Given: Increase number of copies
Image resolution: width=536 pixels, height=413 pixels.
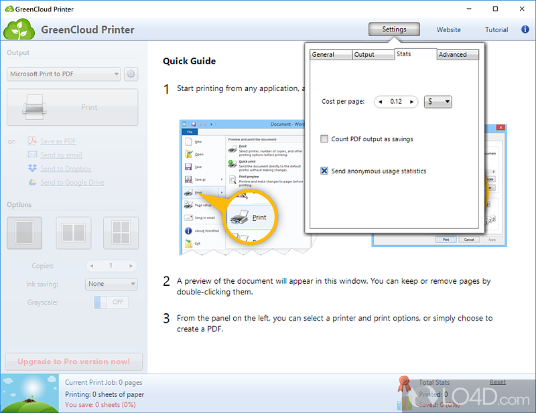Looking at the screenshot, I should point(131,266).
